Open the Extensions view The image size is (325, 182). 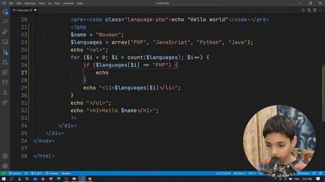pyautogui.click(x=5, y=72)
